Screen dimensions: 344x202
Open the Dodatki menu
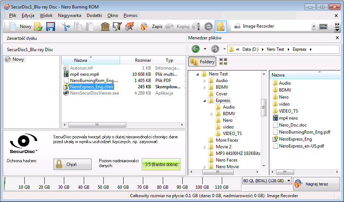94,15
